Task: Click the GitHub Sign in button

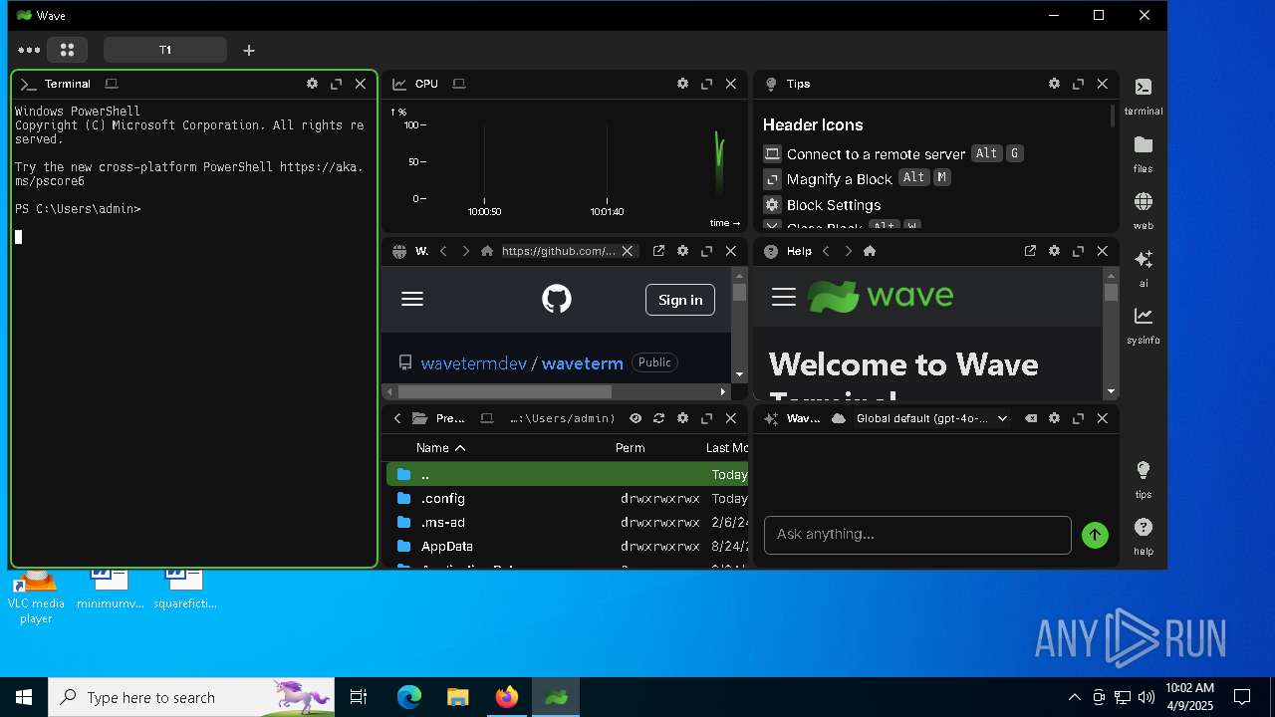Action: tap(680, 300)
